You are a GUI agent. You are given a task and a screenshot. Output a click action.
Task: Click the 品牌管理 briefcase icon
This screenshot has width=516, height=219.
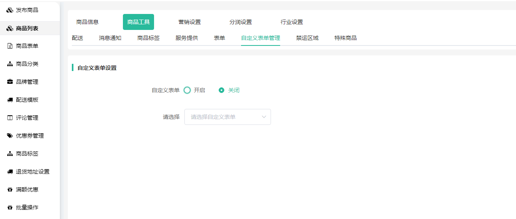click(x=10, y=82)
